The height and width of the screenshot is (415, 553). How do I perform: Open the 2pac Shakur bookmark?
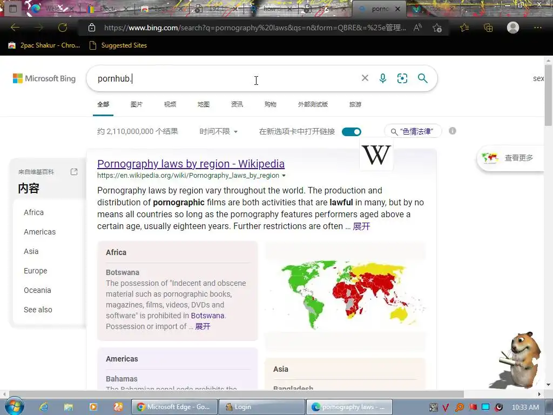[x=44, y=45]
